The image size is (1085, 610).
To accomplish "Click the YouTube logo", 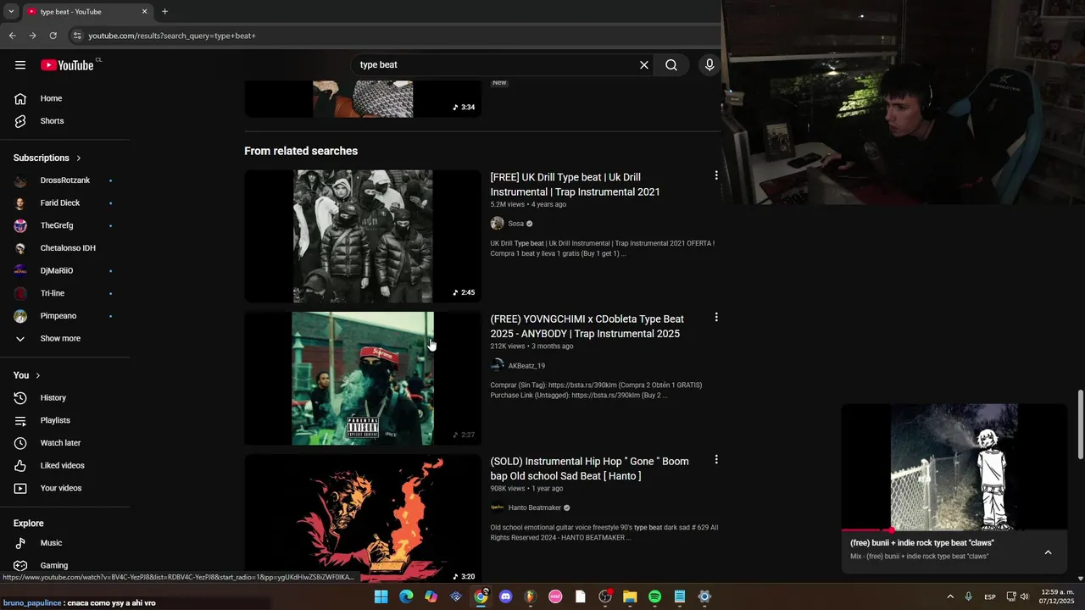I will [67, 65].
